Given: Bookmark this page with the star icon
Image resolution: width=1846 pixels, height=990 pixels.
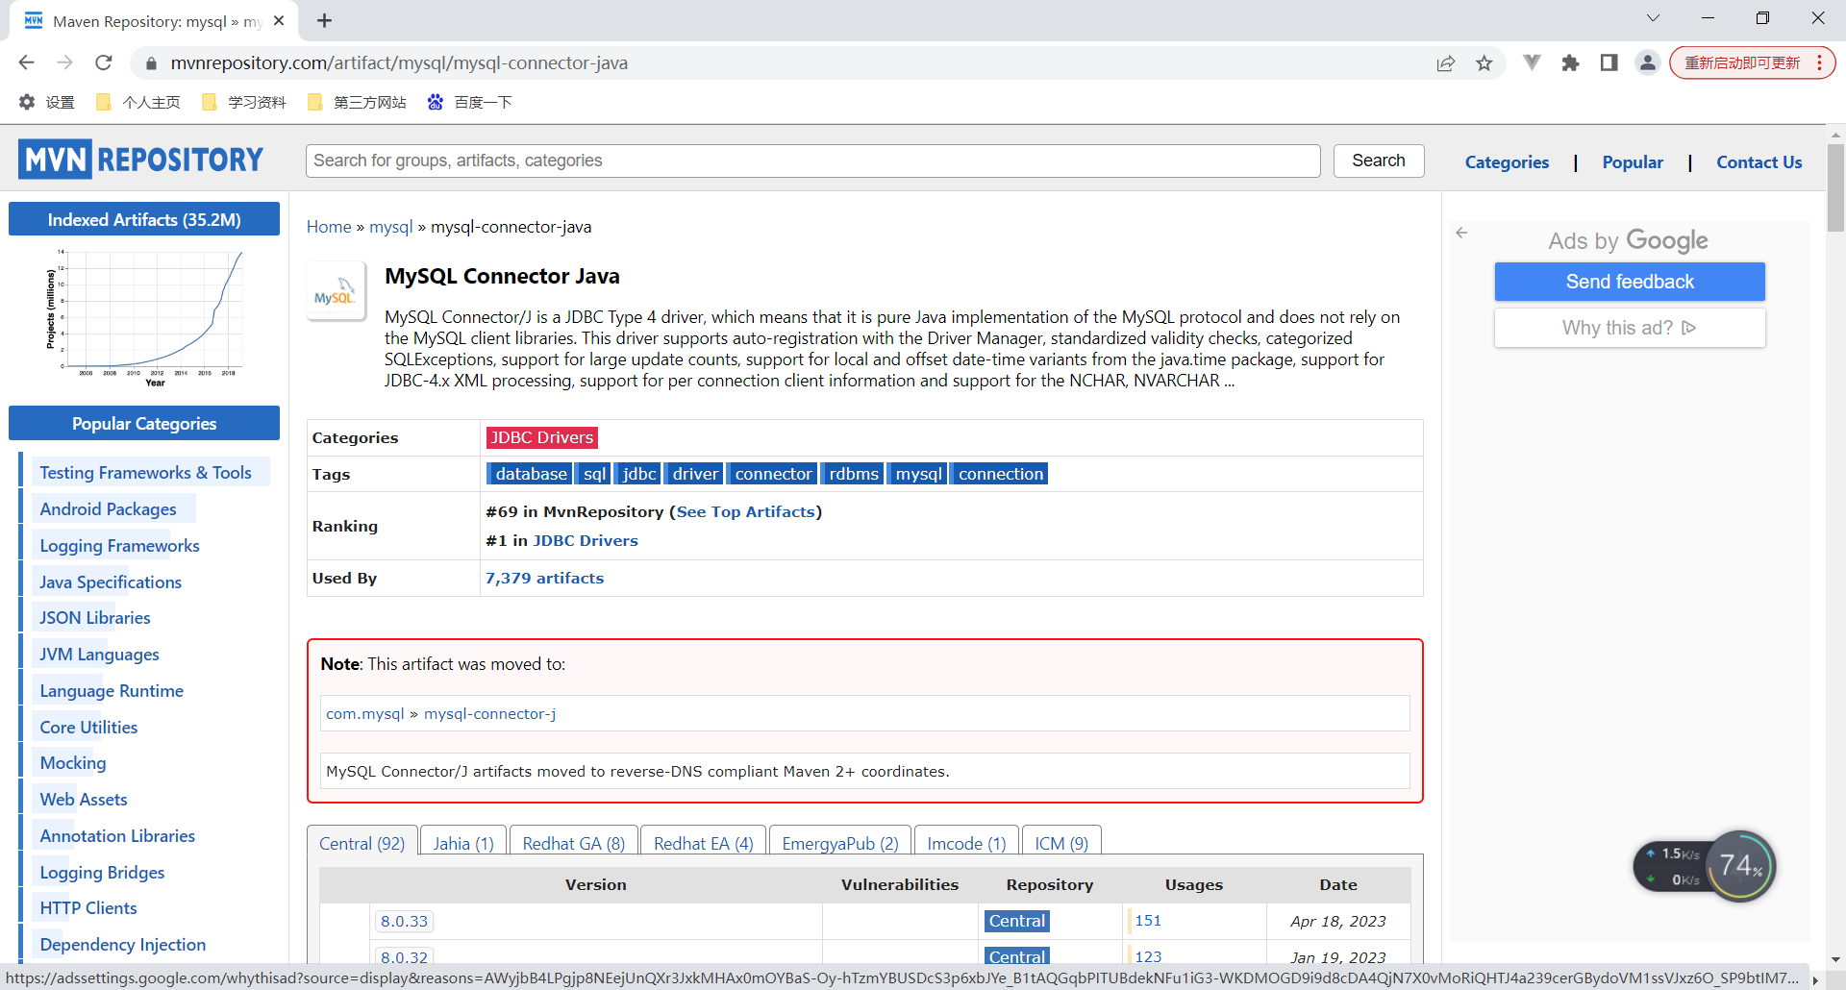Looking at the screenshot, I should pos(1484,63).
